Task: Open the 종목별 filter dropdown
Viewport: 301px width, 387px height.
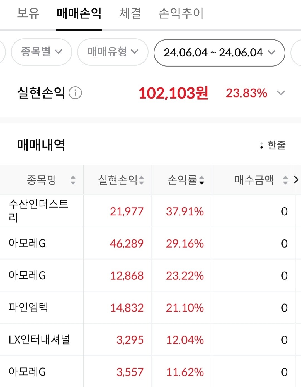Action: coord(41,52)
